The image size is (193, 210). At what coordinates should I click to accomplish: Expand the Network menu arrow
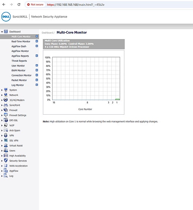click(x=2, y=95)
